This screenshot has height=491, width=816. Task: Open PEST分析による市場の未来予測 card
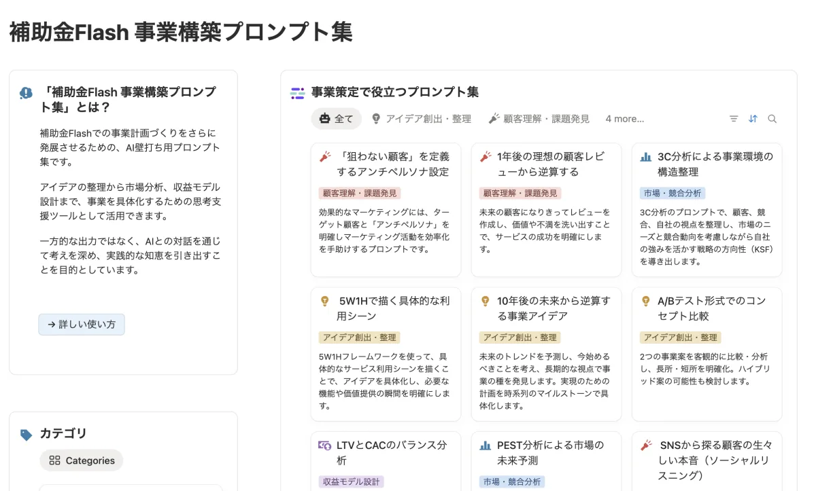point(546,461)
